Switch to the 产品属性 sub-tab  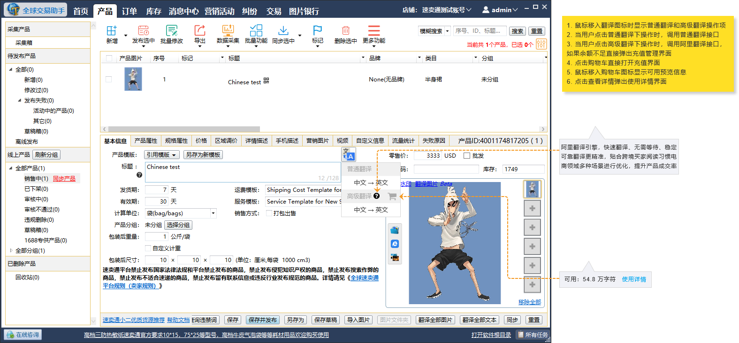tap(146, 141)
